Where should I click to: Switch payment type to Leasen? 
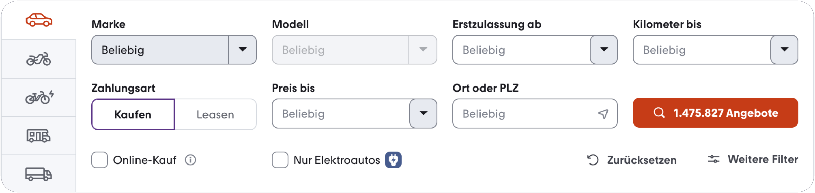(x=215, y=115)
